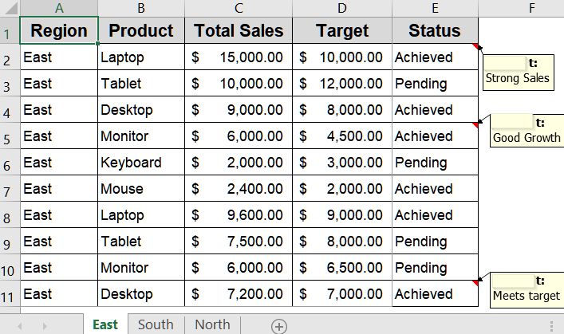Screen dimensions: 564x334
Task: Select column C header
Action: tap(239, 8)
